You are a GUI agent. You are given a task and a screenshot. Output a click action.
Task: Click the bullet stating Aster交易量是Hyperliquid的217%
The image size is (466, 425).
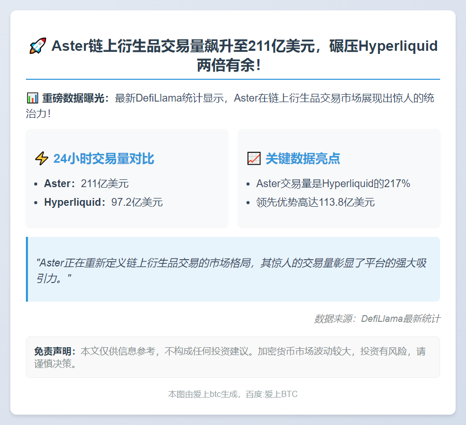tap(333, 183)
